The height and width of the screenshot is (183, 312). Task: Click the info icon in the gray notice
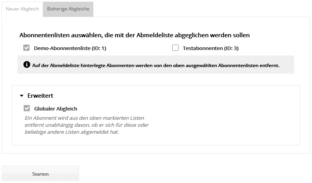point(27,65)
